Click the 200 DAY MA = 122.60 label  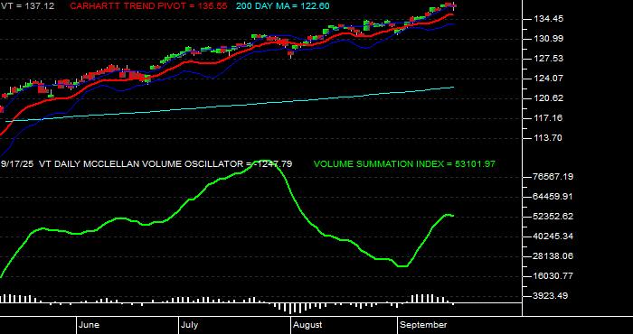click(282, 6)
